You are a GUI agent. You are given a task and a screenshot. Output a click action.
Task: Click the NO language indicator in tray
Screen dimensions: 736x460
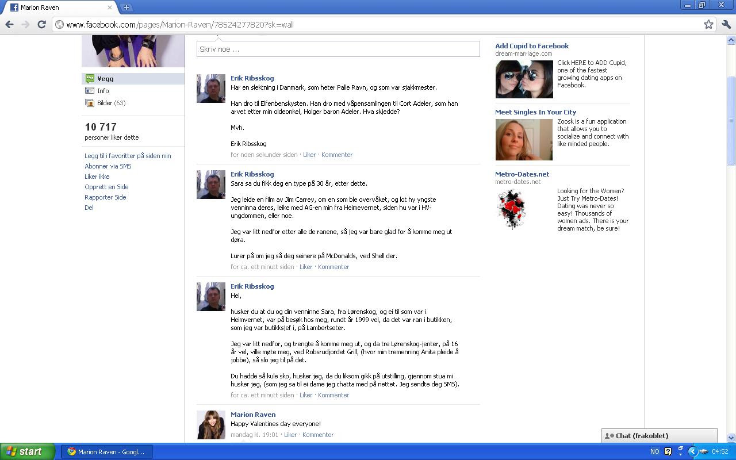pos(654,451)
